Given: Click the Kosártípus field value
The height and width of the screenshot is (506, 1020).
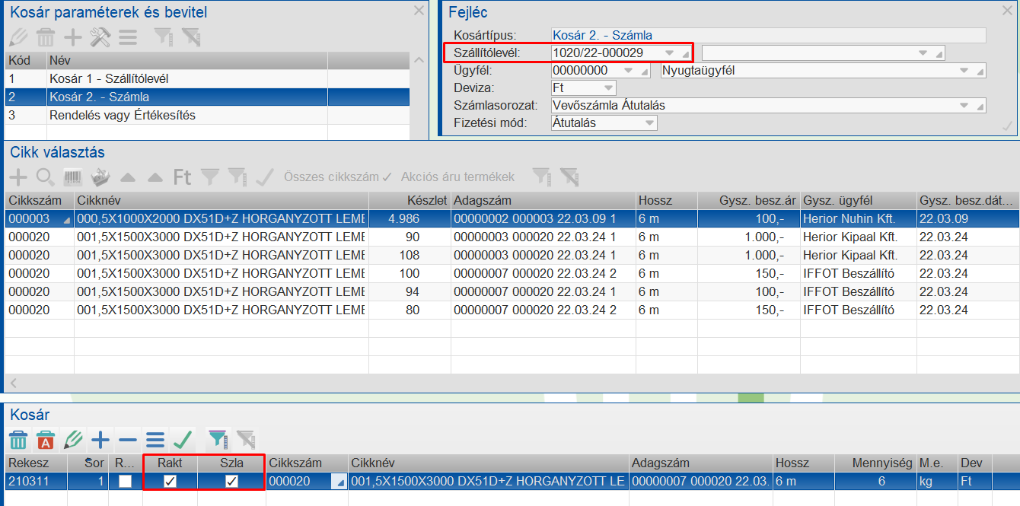Looking at the screenshot, I should coord(769,35).
